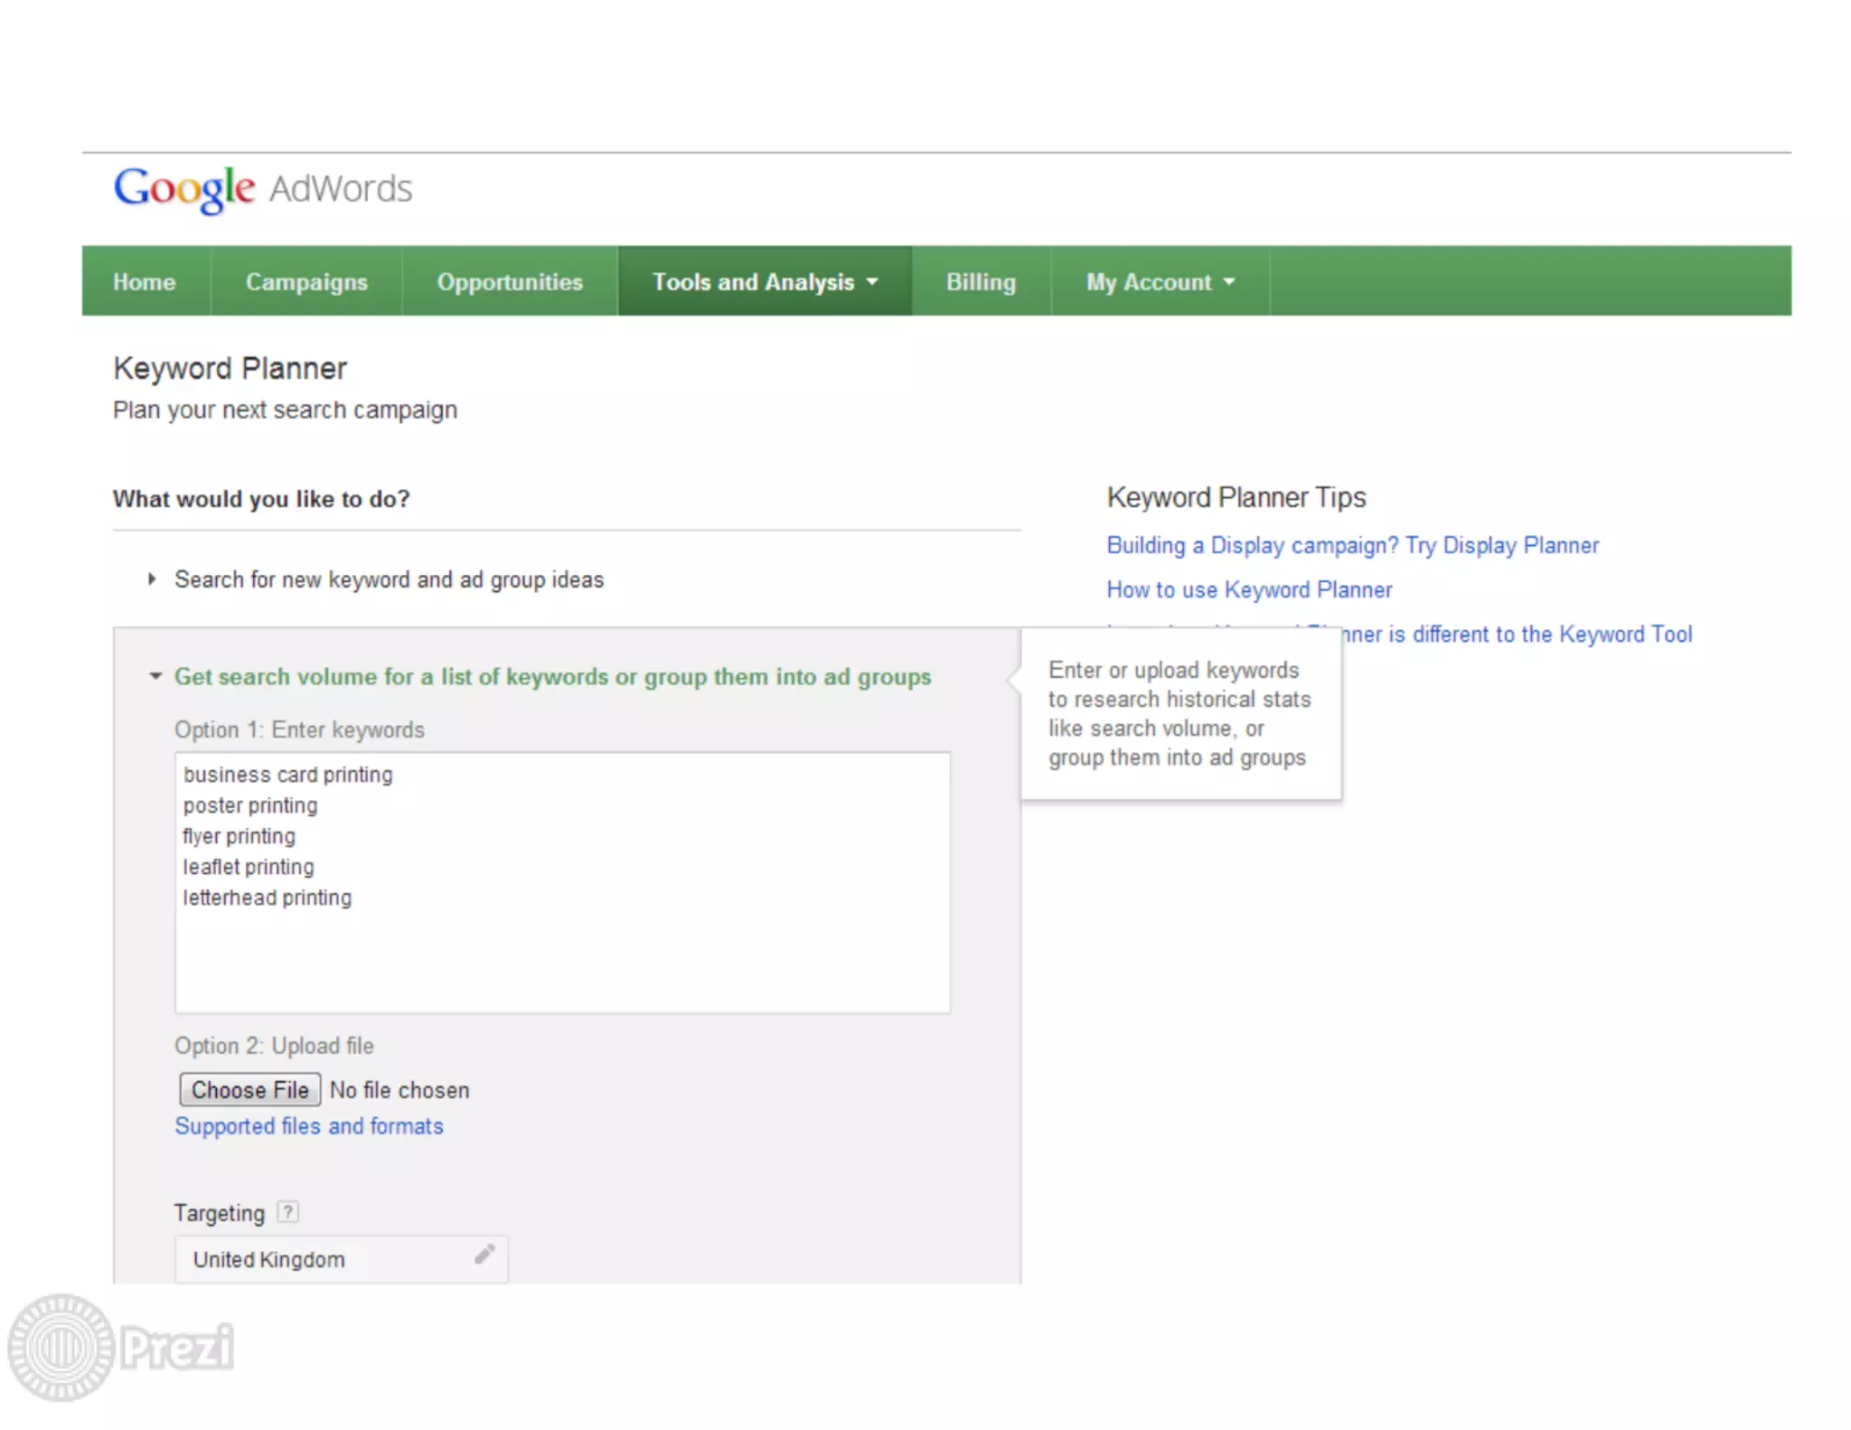Click Get search volume for a list of keywords heading
1851x1430 pixels.
tap(552, 677)
